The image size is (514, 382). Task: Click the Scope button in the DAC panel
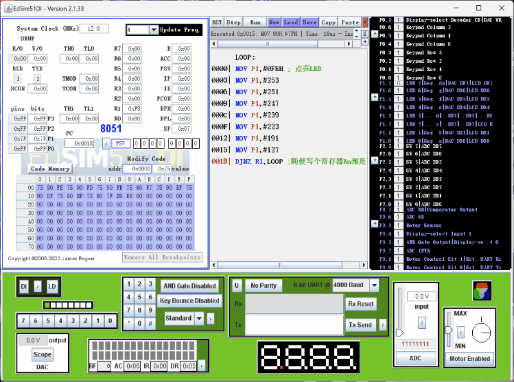42,354
